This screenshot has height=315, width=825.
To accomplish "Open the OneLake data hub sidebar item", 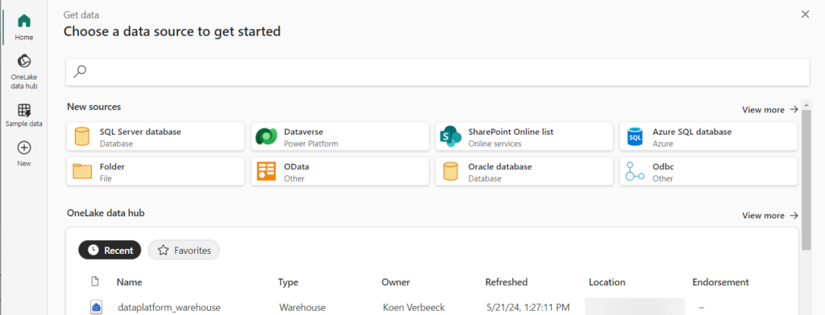I will (x=24, y=72).
